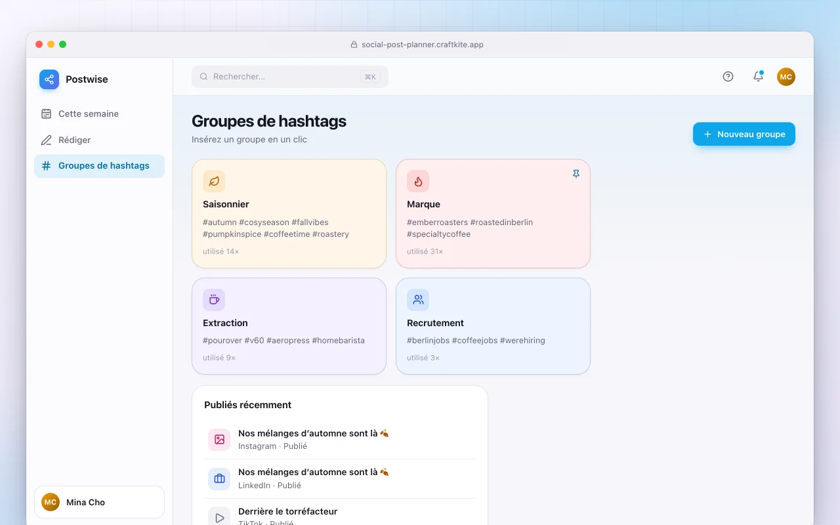Select the Extraction card title
This screenshot has width=840, height=525.
(225, 323)
